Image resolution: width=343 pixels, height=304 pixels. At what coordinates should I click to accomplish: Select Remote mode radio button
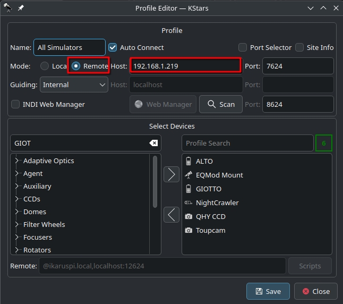(x=76, y=66)
